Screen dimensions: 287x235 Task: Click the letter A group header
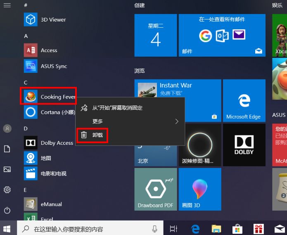pos(26,36)
